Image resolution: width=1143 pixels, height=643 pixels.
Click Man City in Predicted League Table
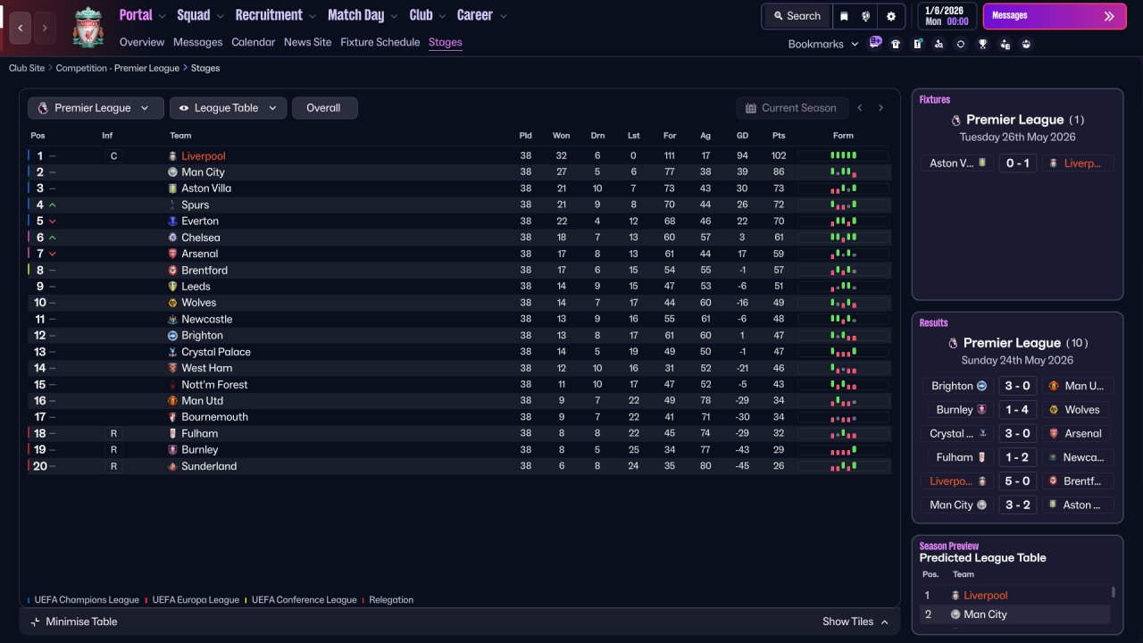(985, 614)
